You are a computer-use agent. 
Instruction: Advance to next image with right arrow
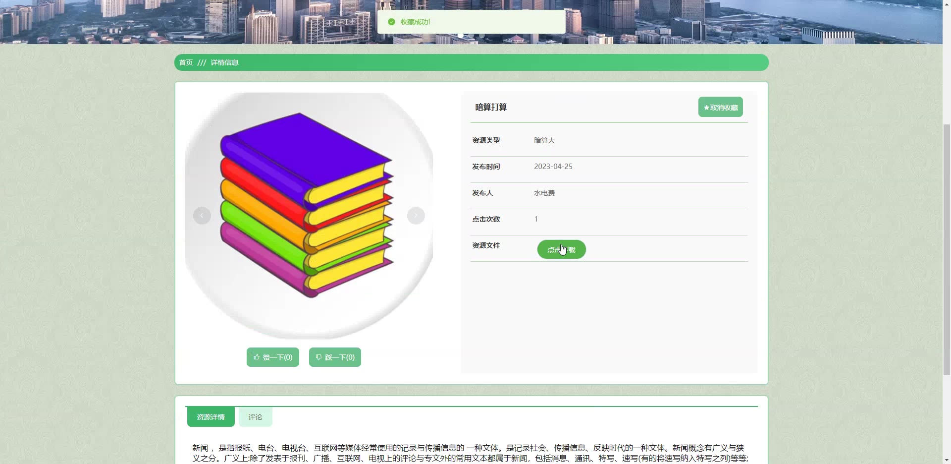coord(416,216)
